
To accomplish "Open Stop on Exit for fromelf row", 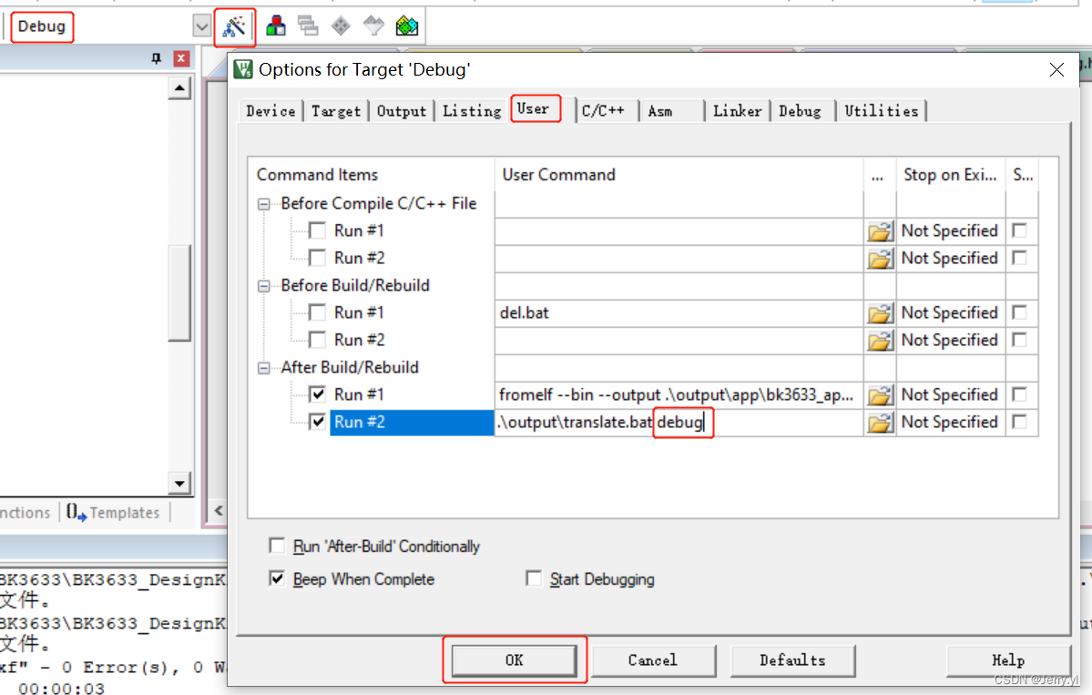I will click(x=951, y=394).
